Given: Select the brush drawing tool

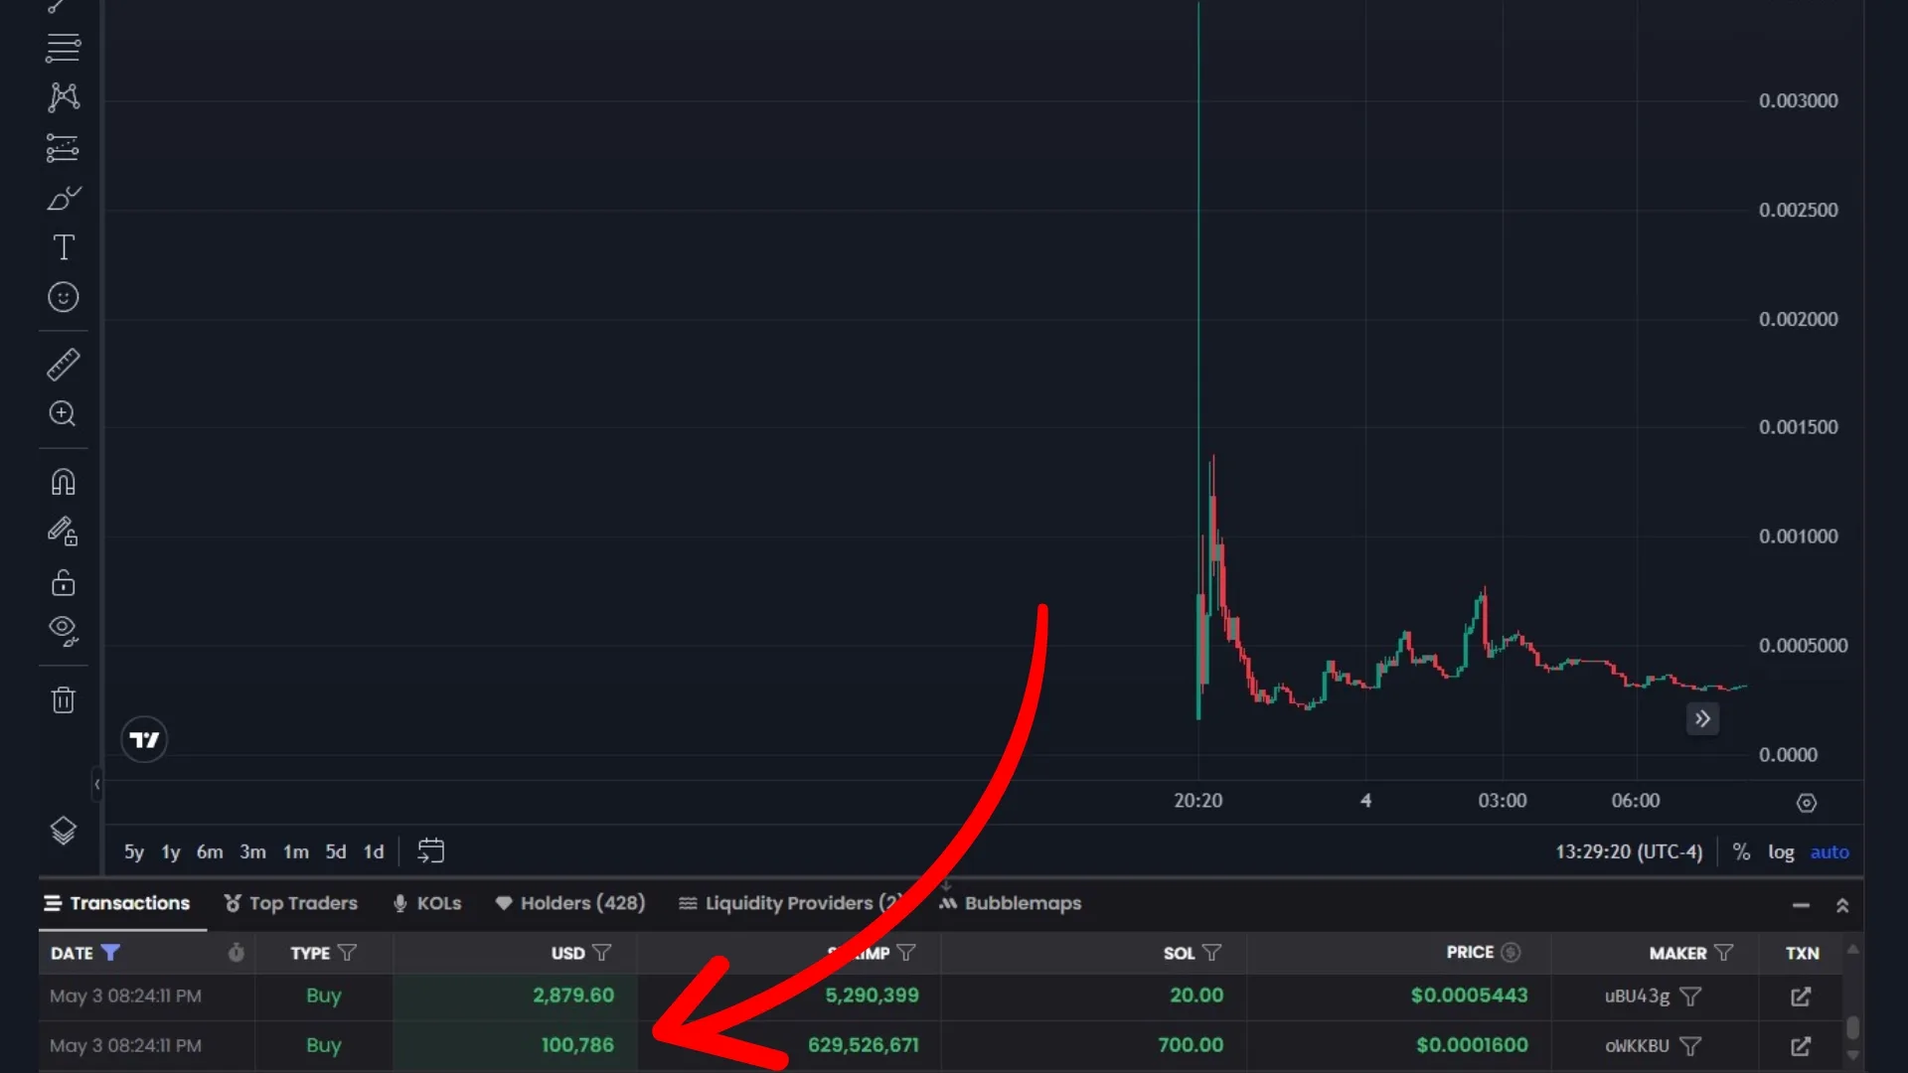Looking at the screenshot, I should click(x=63, y=198).
